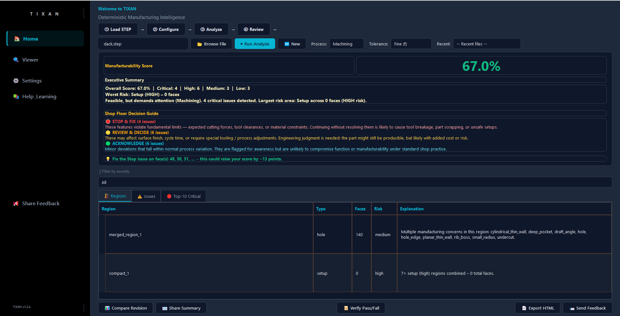
Task: Click the red circle icon on Top-10 Critical tab
Action: 169,196
